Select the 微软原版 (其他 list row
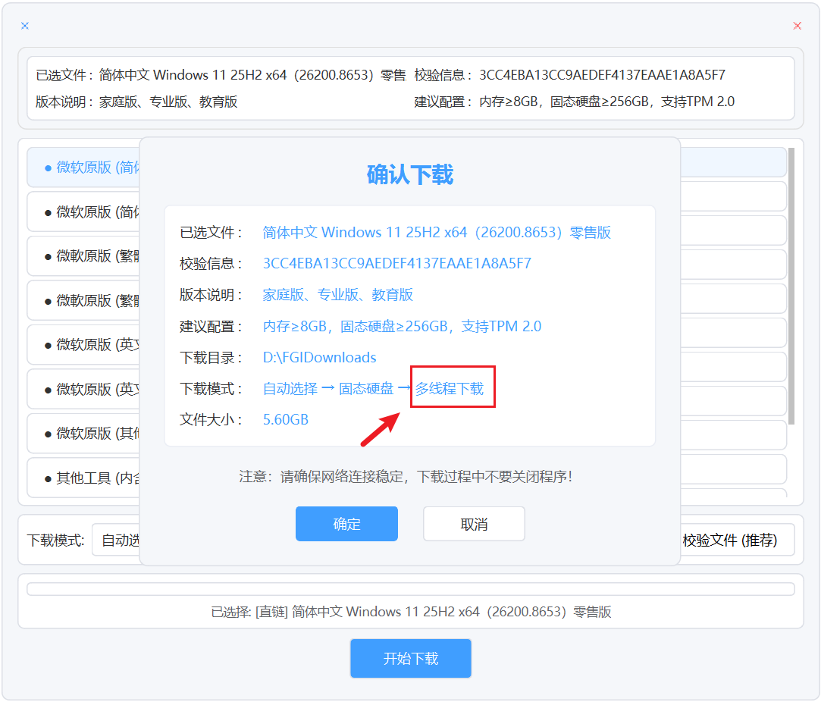This screenshot has width=821, height=702. point(84,433)
